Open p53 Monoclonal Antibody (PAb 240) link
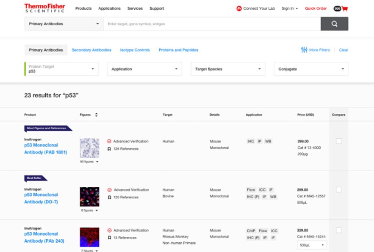Viewport: 374px width, 252px height. 44,238
